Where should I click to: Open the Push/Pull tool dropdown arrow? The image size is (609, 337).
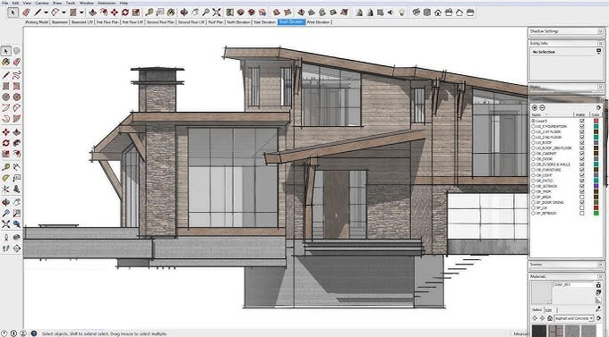tap(81, 13)
